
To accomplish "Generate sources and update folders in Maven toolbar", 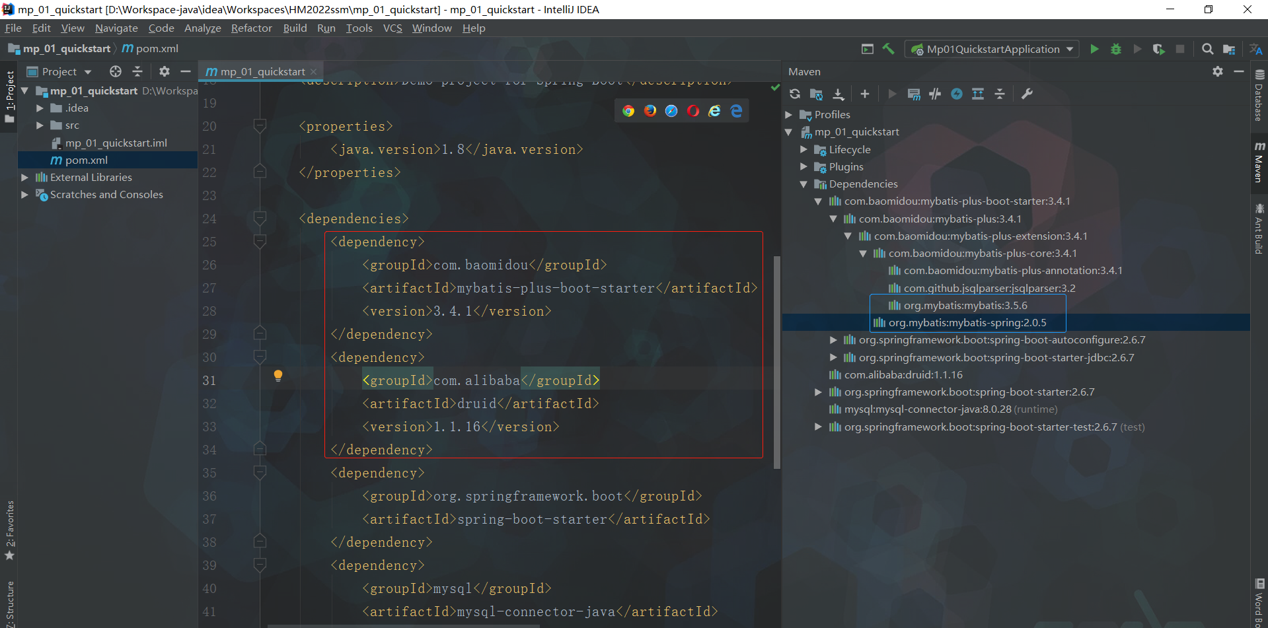I will pos(816,94).
